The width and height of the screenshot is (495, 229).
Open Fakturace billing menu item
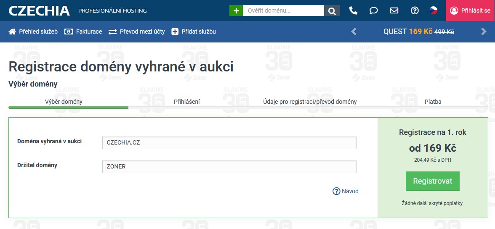(x=83, y=32)
